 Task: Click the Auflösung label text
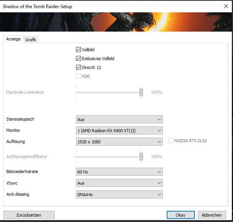click(15, 141)
